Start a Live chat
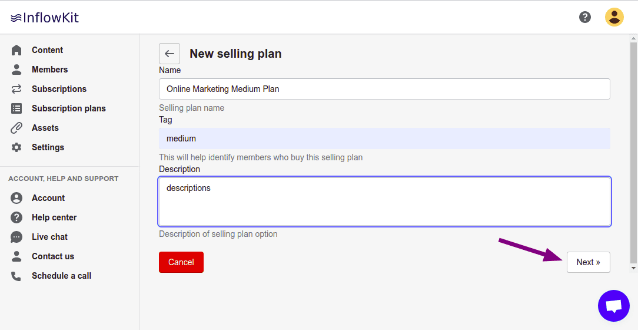This screenshot has width=638, height=330. pos(49,237)
